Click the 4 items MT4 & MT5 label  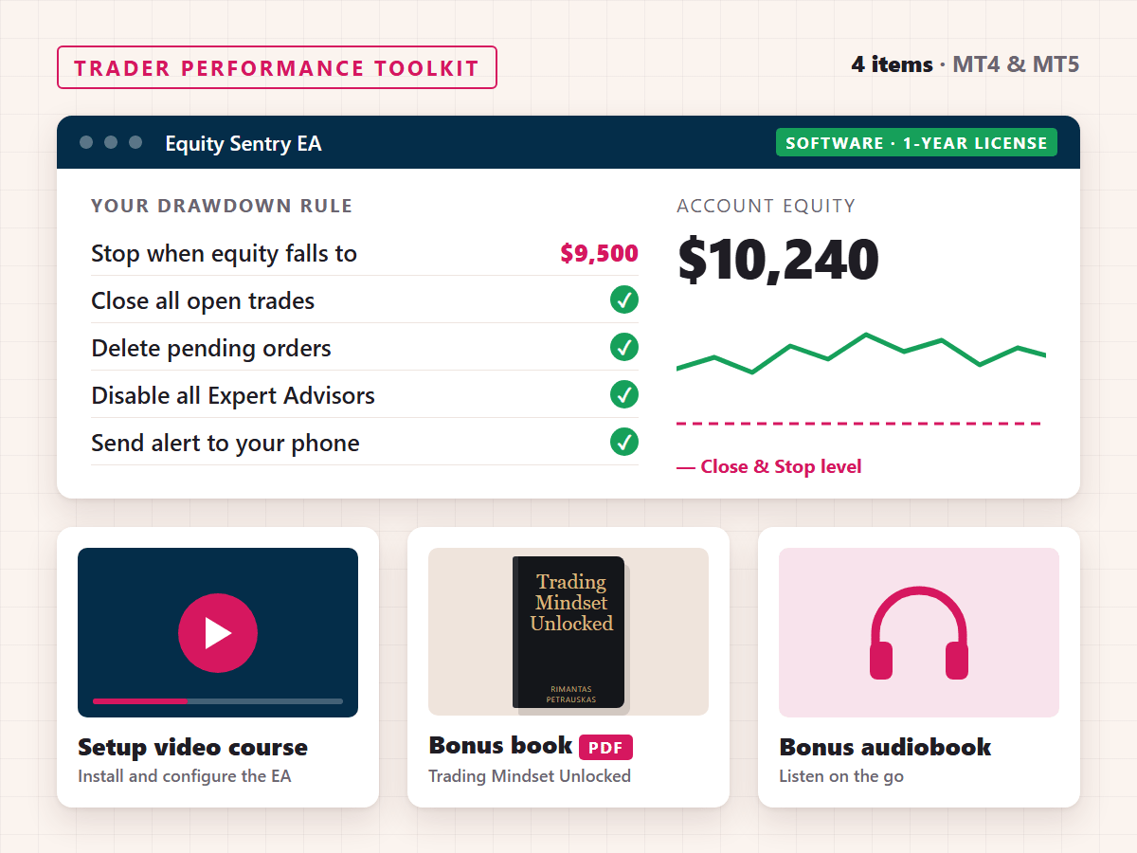click(965, 64)
